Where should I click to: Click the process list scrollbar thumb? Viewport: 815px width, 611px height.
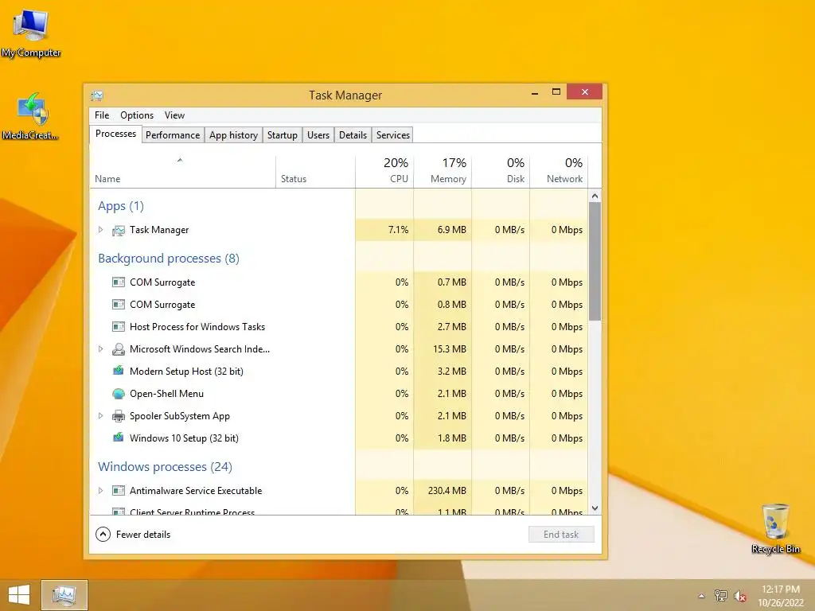pos(595,261)
